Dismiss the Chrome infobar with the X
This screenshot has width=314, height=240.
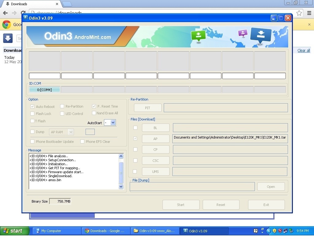coord(309,25)
